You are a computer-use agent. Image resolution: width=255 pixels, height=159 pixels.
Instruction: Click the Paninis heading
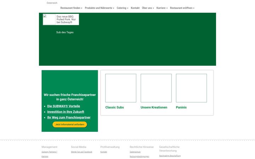181,107
